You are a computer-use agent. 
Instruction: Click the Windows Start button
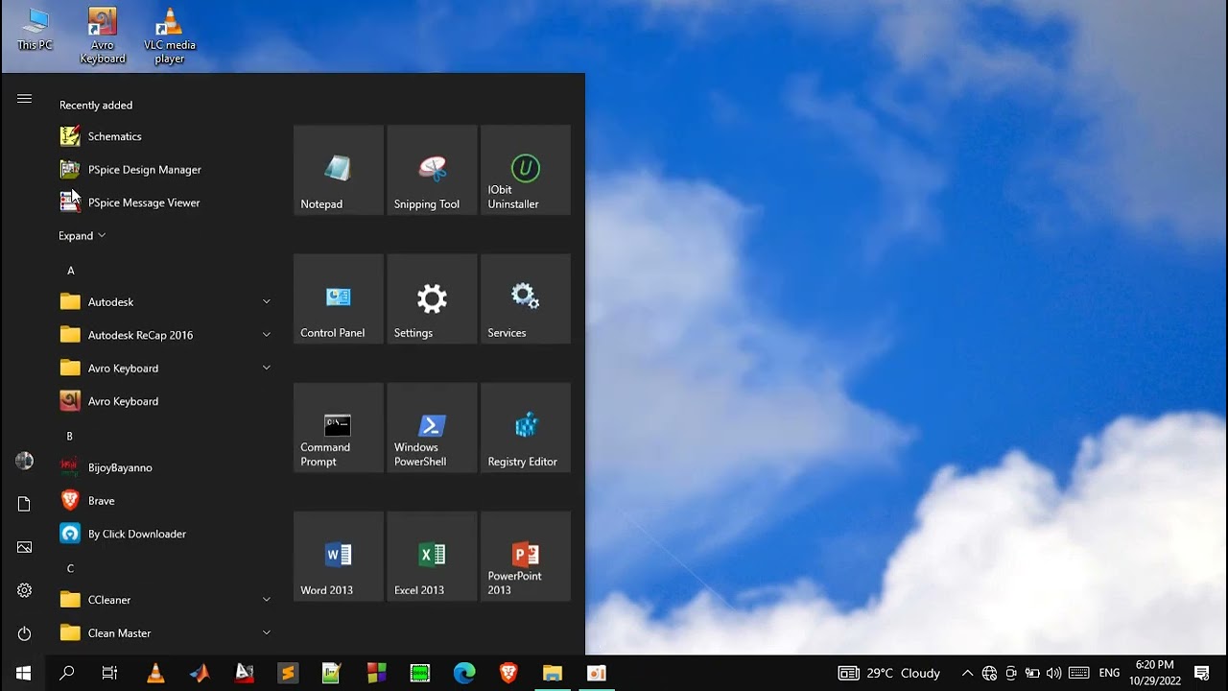click(23, 673)
